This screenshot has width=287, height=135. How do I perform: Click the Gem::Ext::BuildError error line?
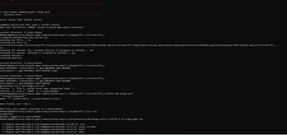click(x=42, y=27)
